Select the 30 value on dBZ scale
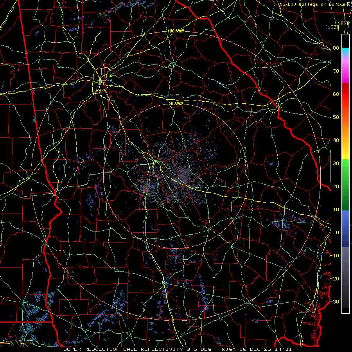Image resolution: width=352 pixels, height=352 pixels. coord(336,163)
